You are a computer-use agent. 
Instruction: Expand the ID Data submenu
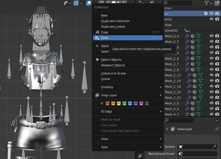pyautogui.click(x=106, y=111)
